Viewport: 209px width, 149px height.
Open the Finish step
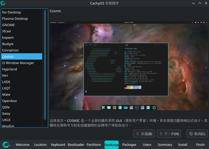coord(200,145)
